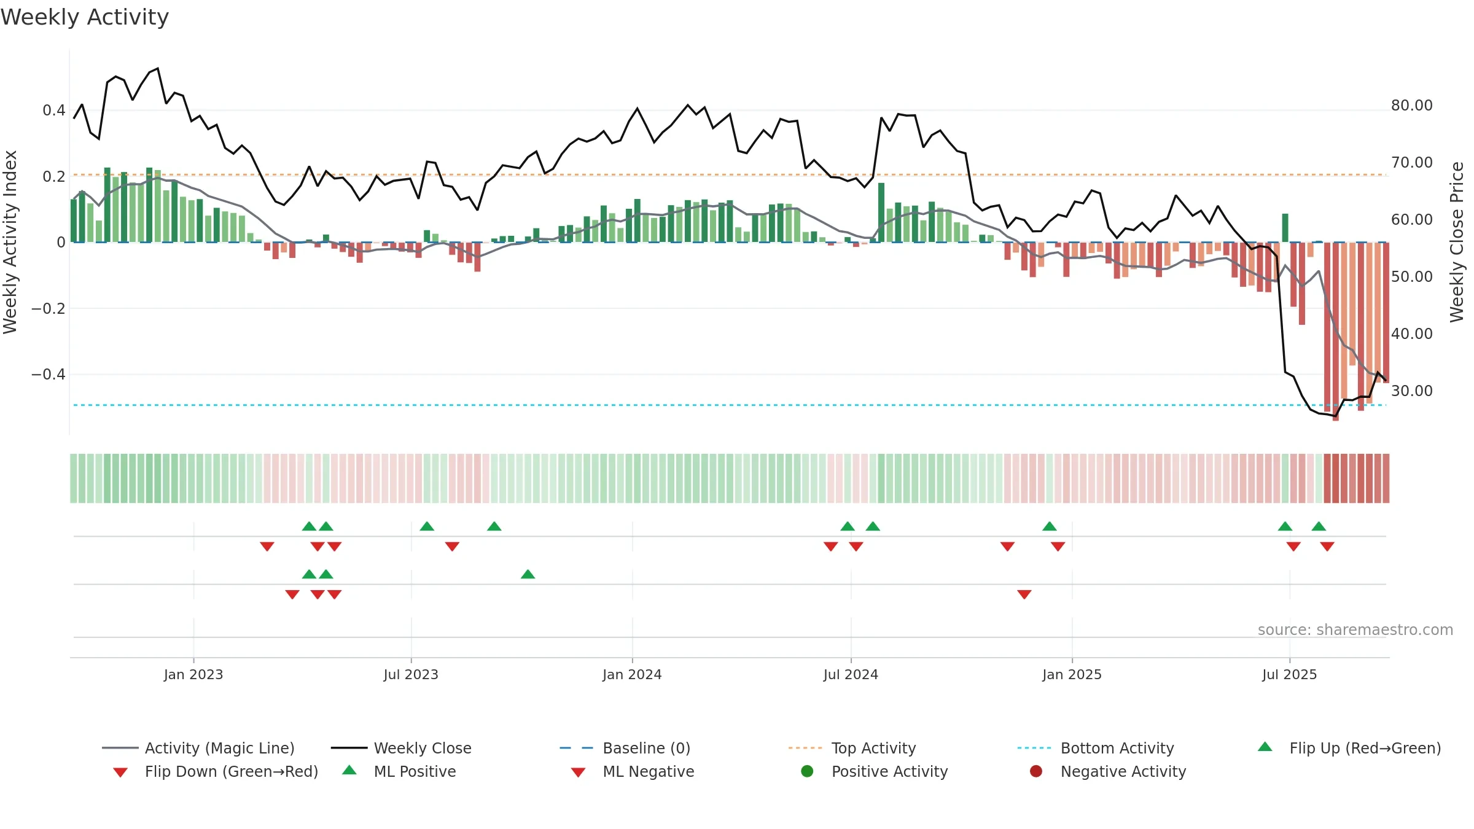Image resolution: width=1474 pixels, height=829 pixels.
Task: Click the Jul 2025 axis label
Action: [x=1290, y=674]
